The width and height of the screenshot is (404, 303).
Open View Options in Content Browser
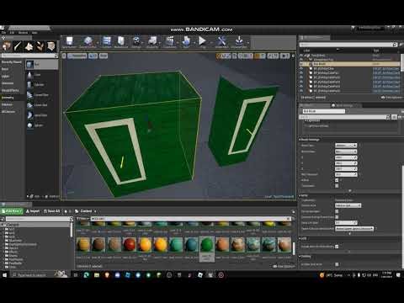point(284,266)
